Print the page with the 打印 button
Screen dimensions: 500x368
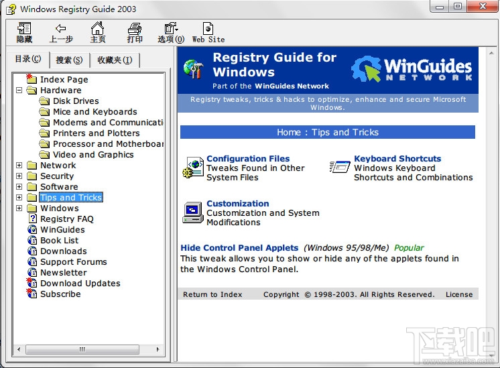click(x=135, y=33)
